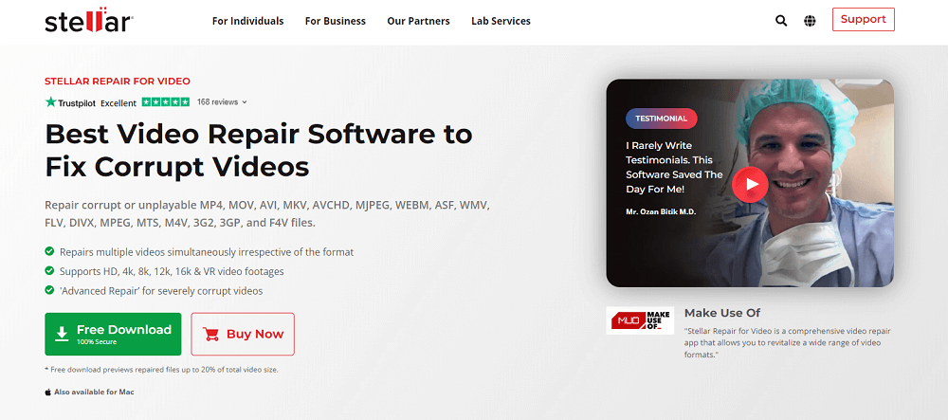This screenshot has height=420, width=948.
Task: Click the red Testimonial badge
Action: [662, 119]
